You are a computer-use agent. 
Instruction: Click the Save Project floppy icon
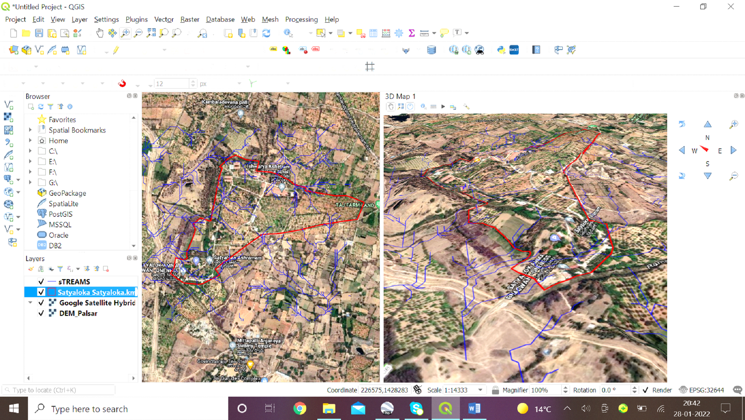click(39, 33)
